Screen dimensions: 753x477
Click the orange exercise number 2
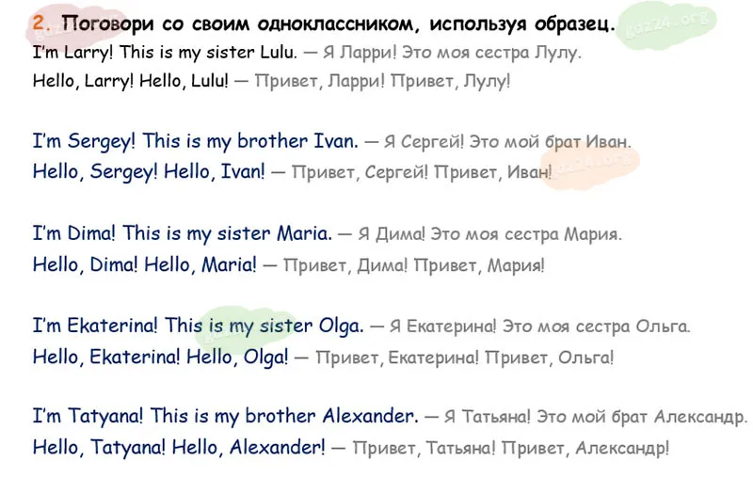pyautogui.click(x=37, y=24)
